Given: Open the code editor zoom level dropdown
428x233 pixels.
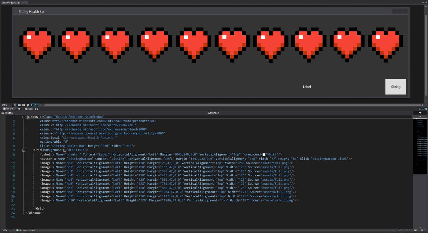Looking at the screenshot, I should point(11,230).
